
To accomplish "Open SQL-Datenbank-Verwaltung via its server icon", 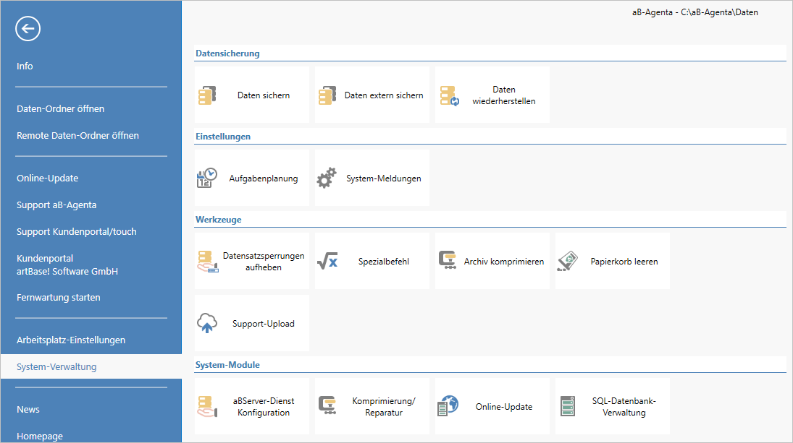I will pyautogui.click(x=568, y=407).
